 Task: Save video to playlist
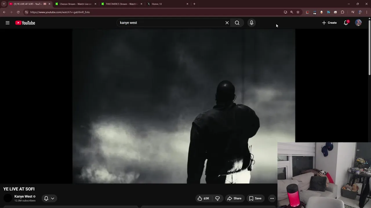pos(255,198)
